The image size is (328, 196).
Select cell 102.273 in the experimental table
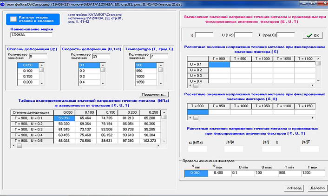pos(150,141)
